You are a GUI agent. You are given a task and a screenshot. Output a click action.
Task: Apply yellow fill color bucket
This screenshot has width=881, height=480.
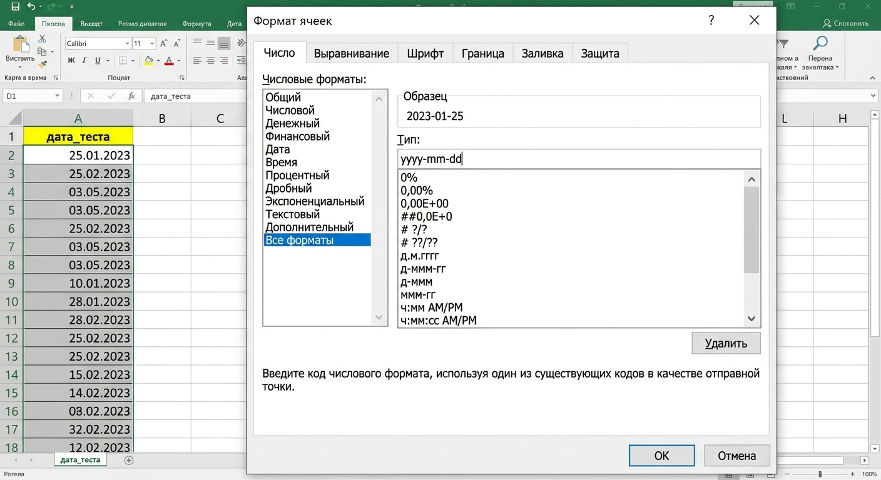pyautogui.click(x=148, y=61)
